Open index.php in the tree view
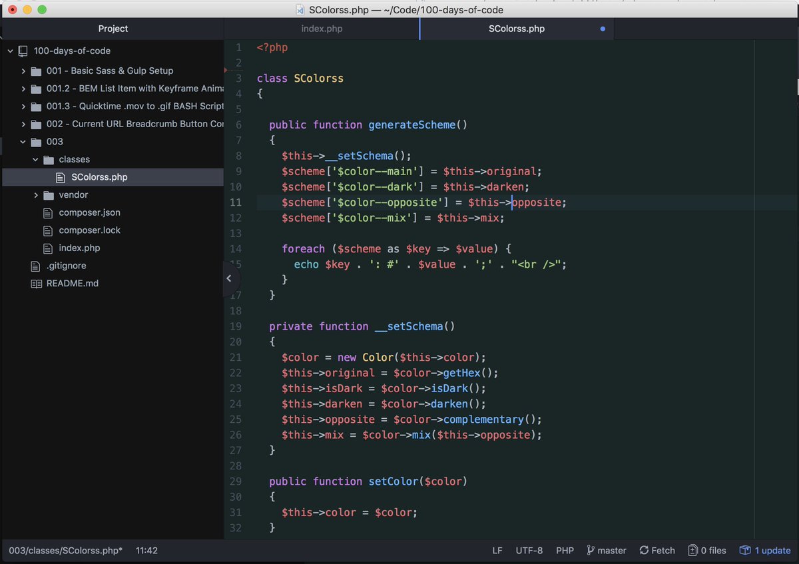 (x=79, y=248)
